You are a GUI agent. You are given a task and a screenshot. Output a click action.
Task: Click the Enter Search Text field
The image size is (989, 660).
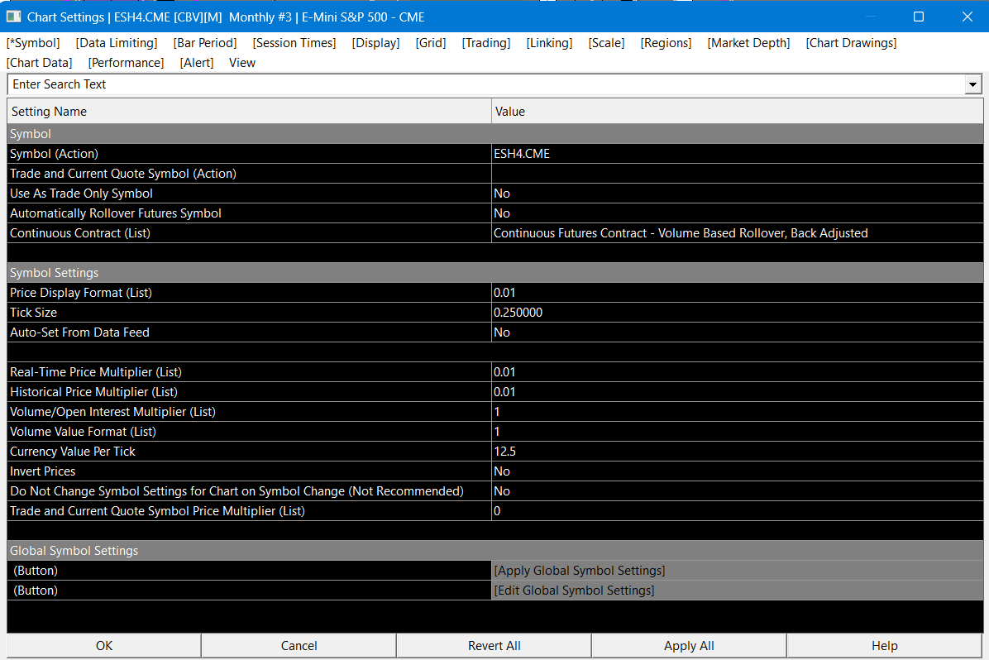[x=485, y=84]
